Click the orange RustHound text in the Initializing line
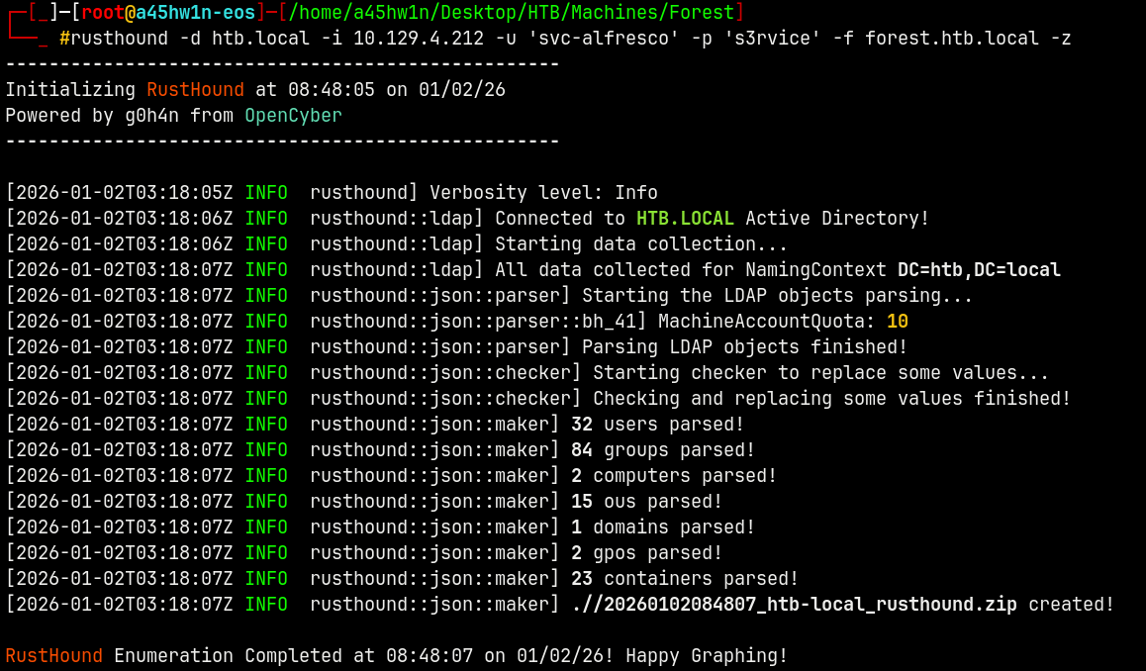1146x671 pixels. click(x=195, y=90)
